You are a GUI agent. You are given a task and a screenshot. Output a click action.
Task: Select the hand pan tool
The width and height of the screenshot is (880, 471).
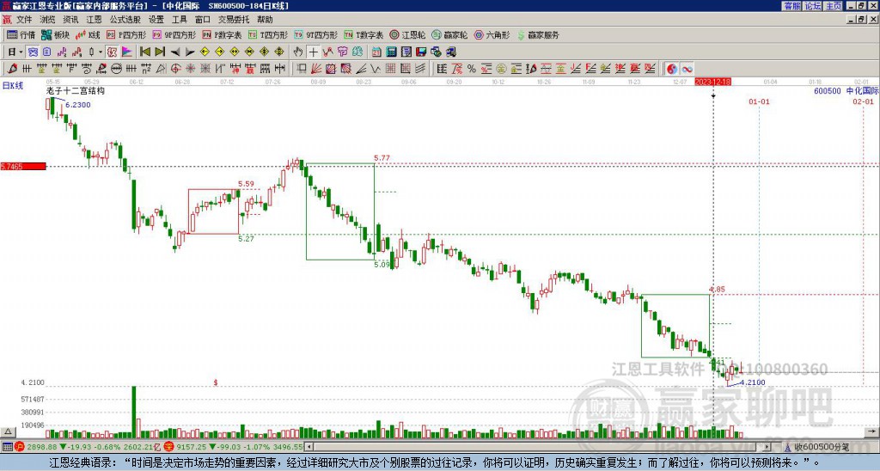click(298, 52)
